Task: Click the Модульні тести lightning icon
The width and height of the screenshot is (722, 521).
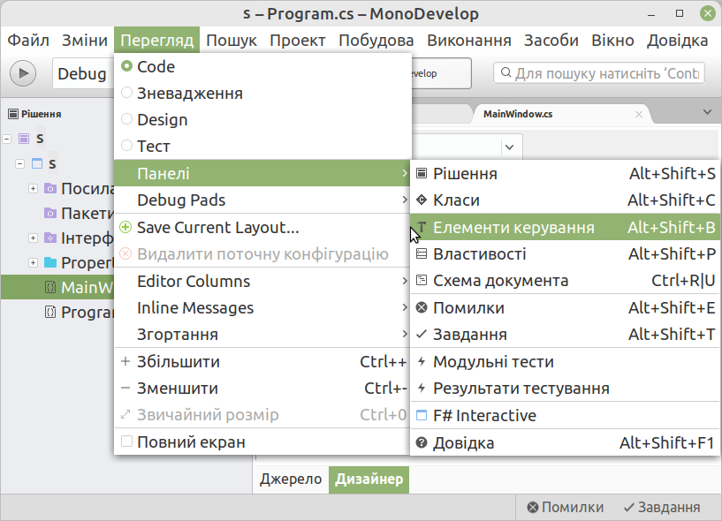Action: 422,361
